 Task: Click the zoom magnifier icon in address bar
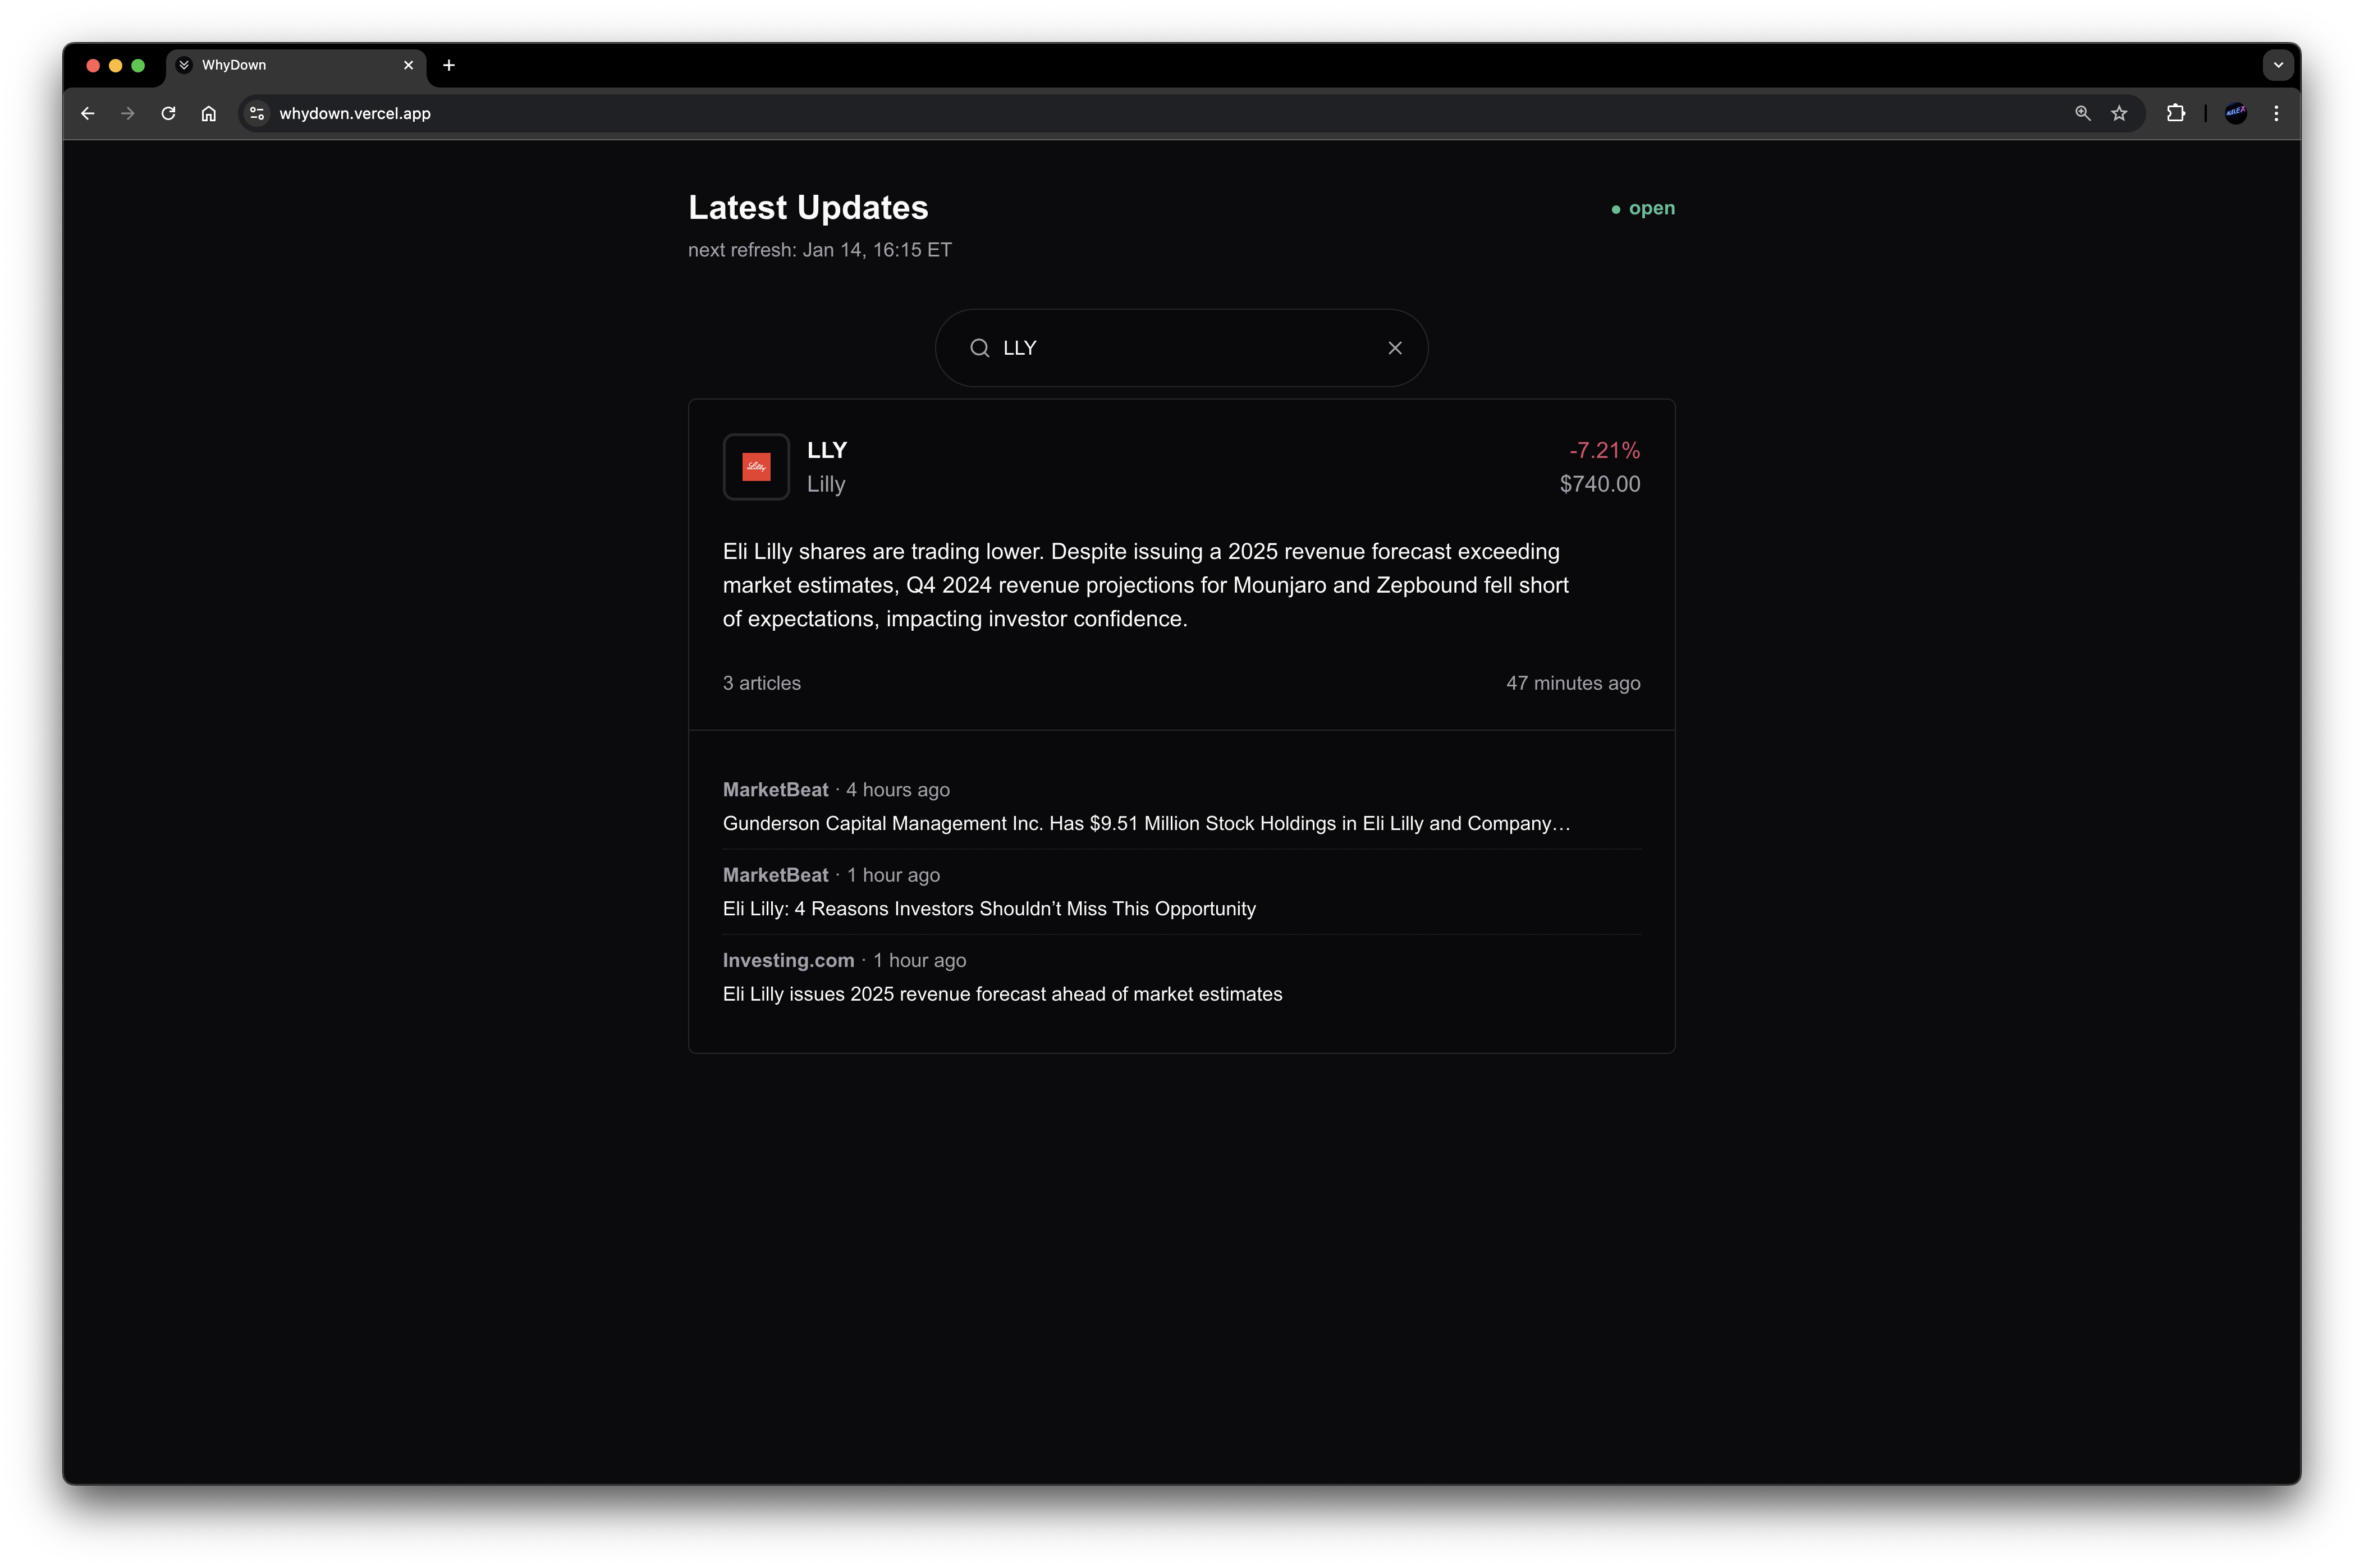pyautogui.click(x=2082, y=114)
